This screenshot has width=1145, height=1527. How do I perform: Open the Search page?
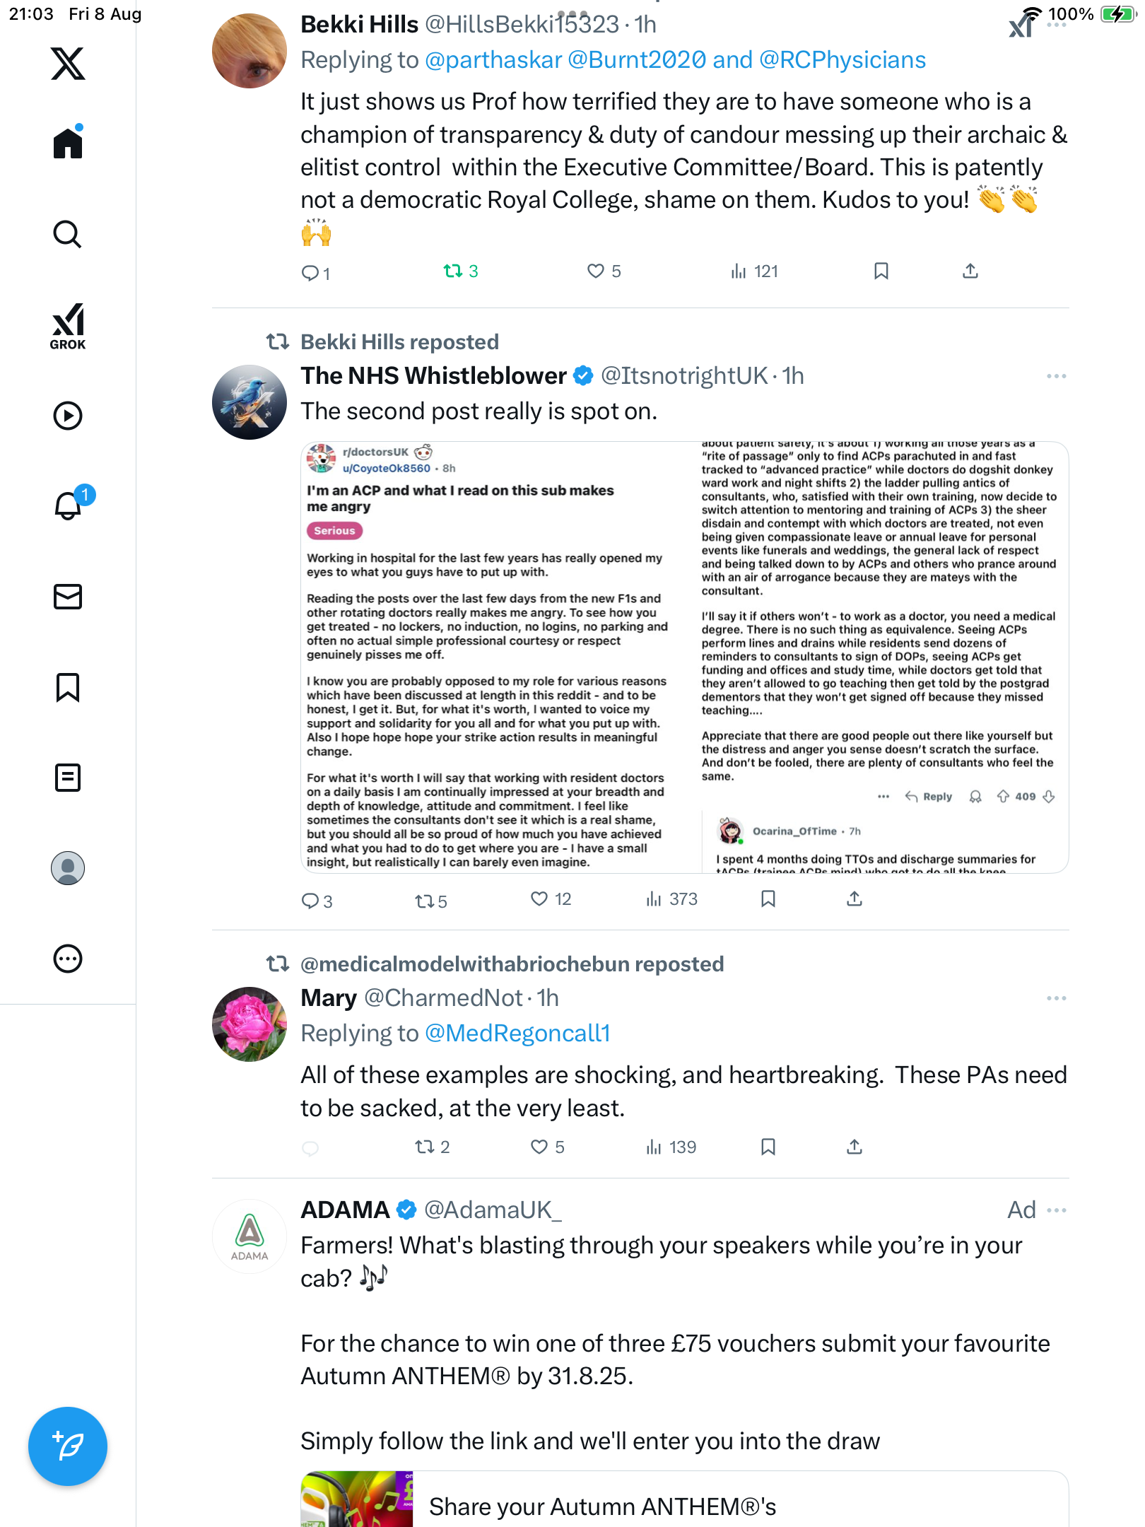pos(68,234)
